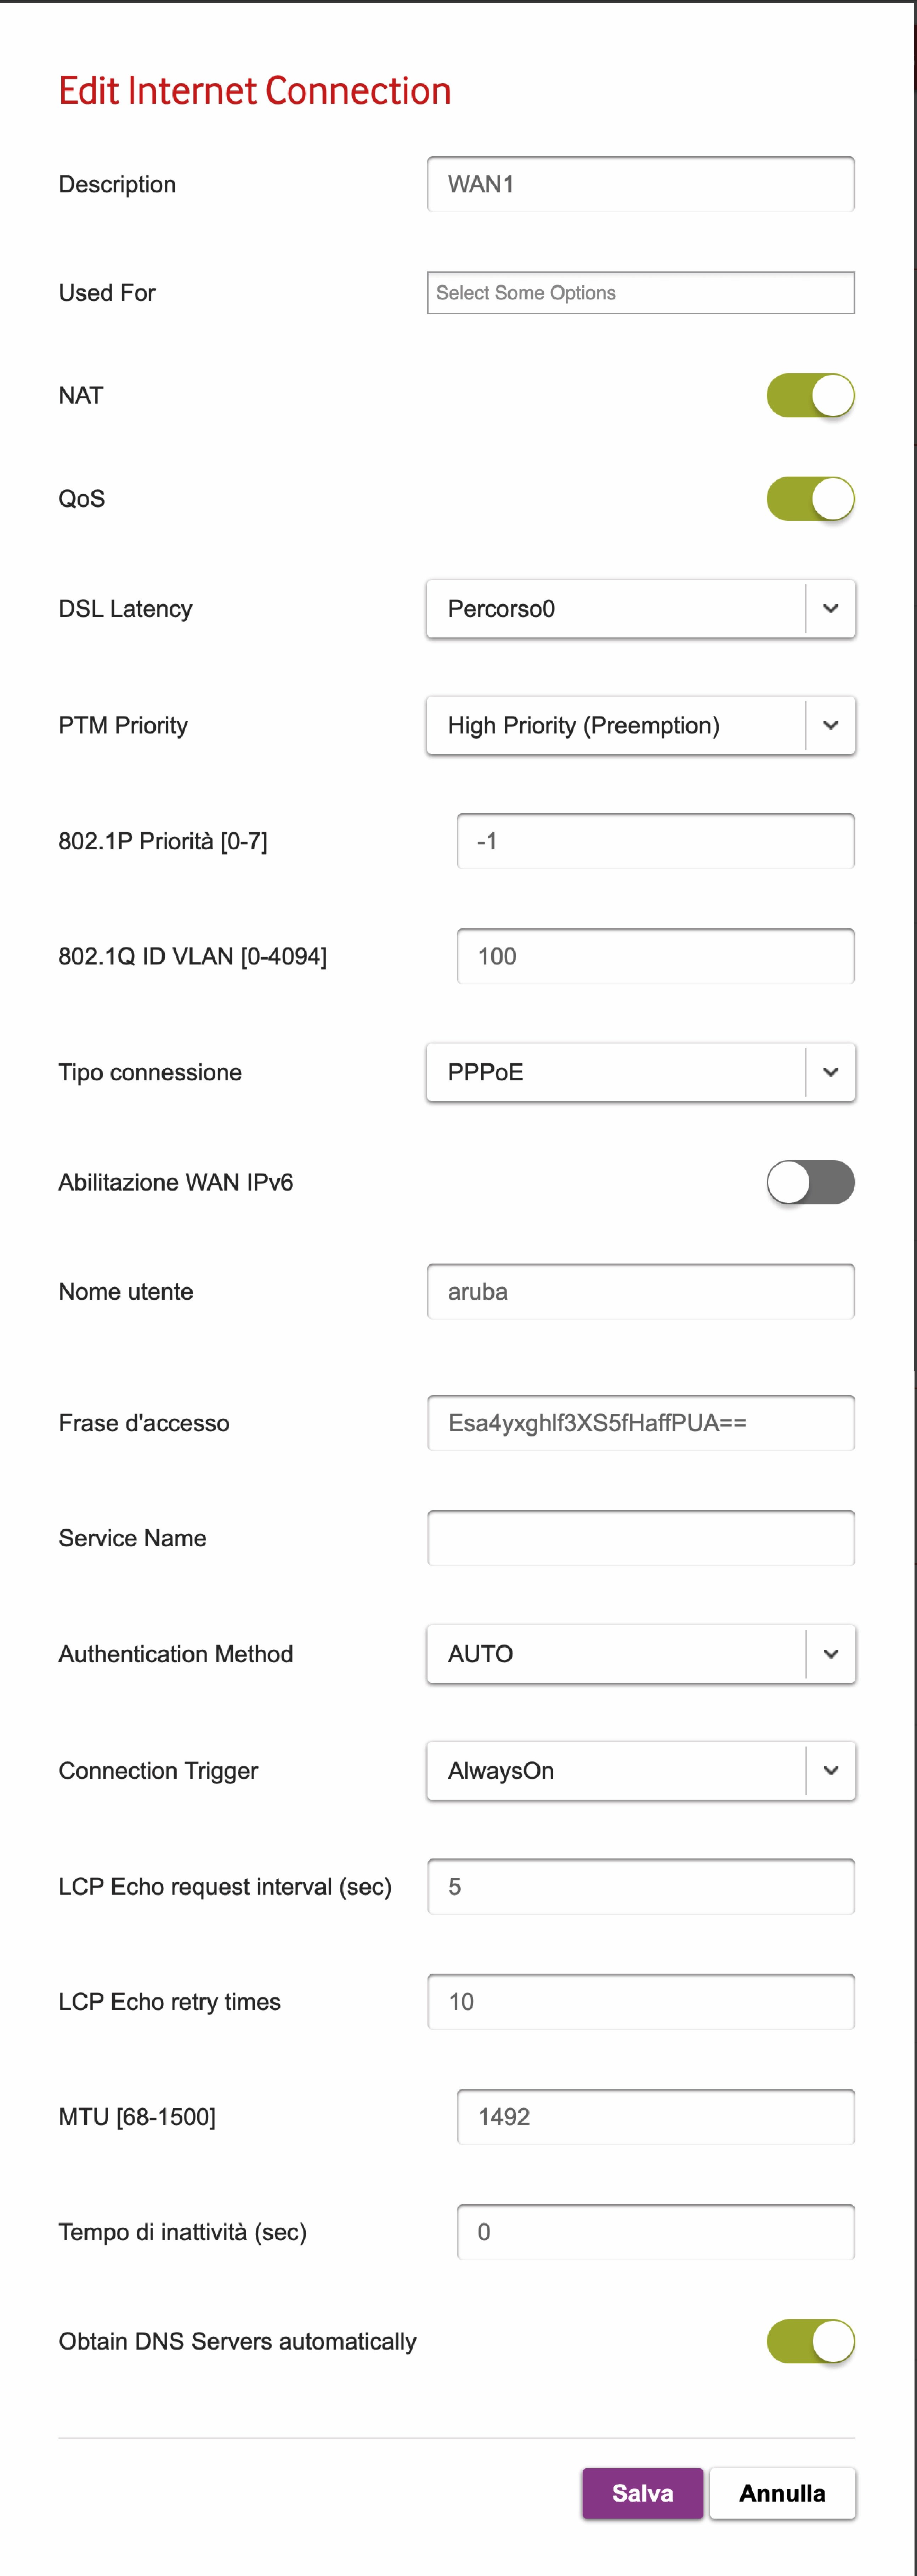Click the Used For options field
The height and width of the screenshot is (2576, 917).
(x=640, y=293)
